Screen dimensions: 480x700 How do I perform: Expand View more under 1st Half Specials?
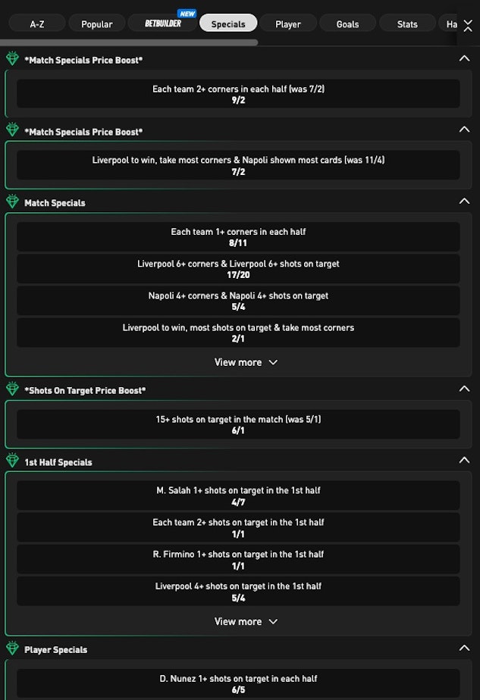pos(246,621)
